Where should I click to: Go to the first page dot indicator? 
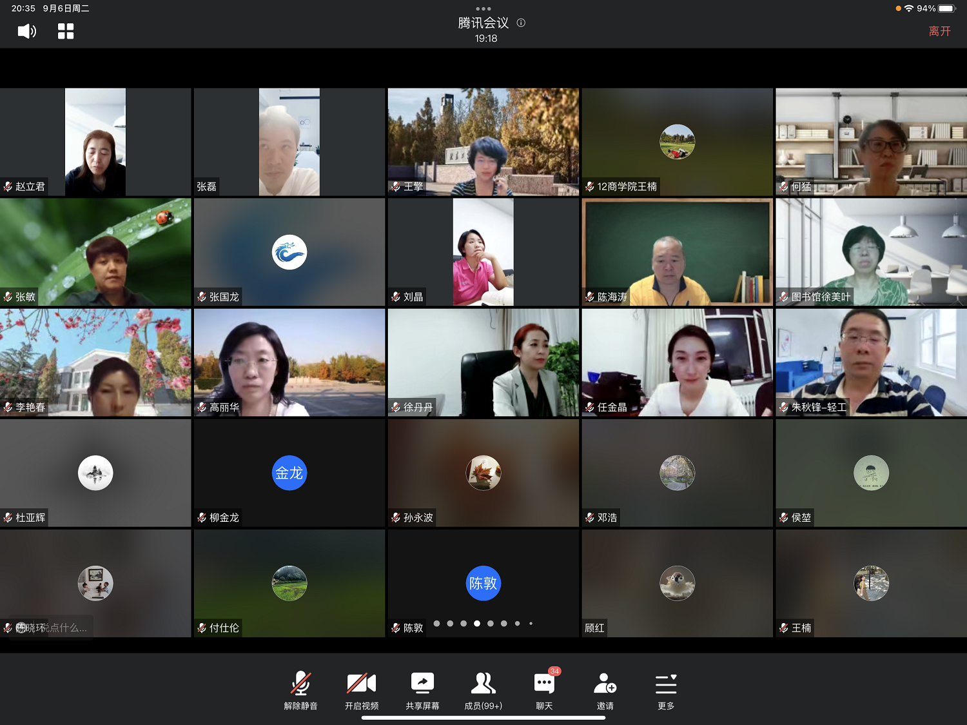437,624
